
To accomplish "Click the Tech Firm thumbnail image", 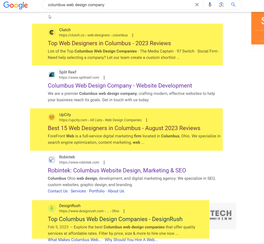I will pos(223,216).
